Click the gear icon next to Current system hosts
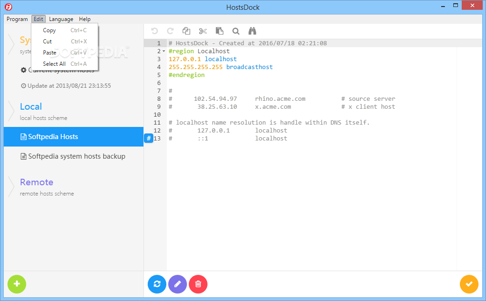The width and height of the screenshot is (486, 301). 23,70
